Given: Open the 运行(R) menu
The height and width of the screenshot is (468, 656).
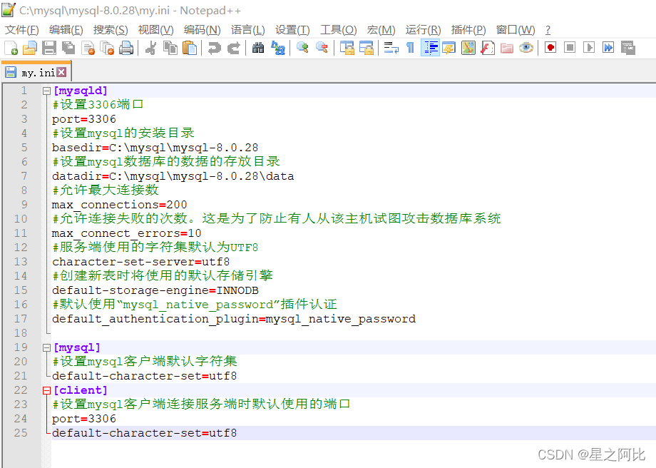Looking at the screenshot, I should [x=423, y=30].
